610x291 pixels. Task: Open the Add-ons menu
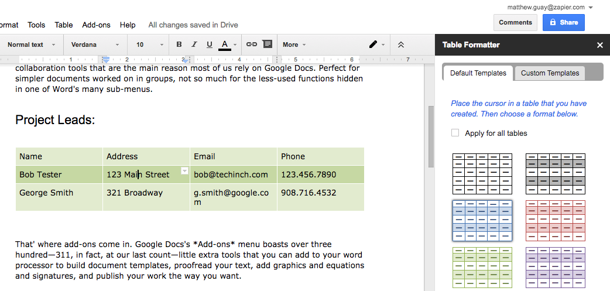click(x=96, y=25)
